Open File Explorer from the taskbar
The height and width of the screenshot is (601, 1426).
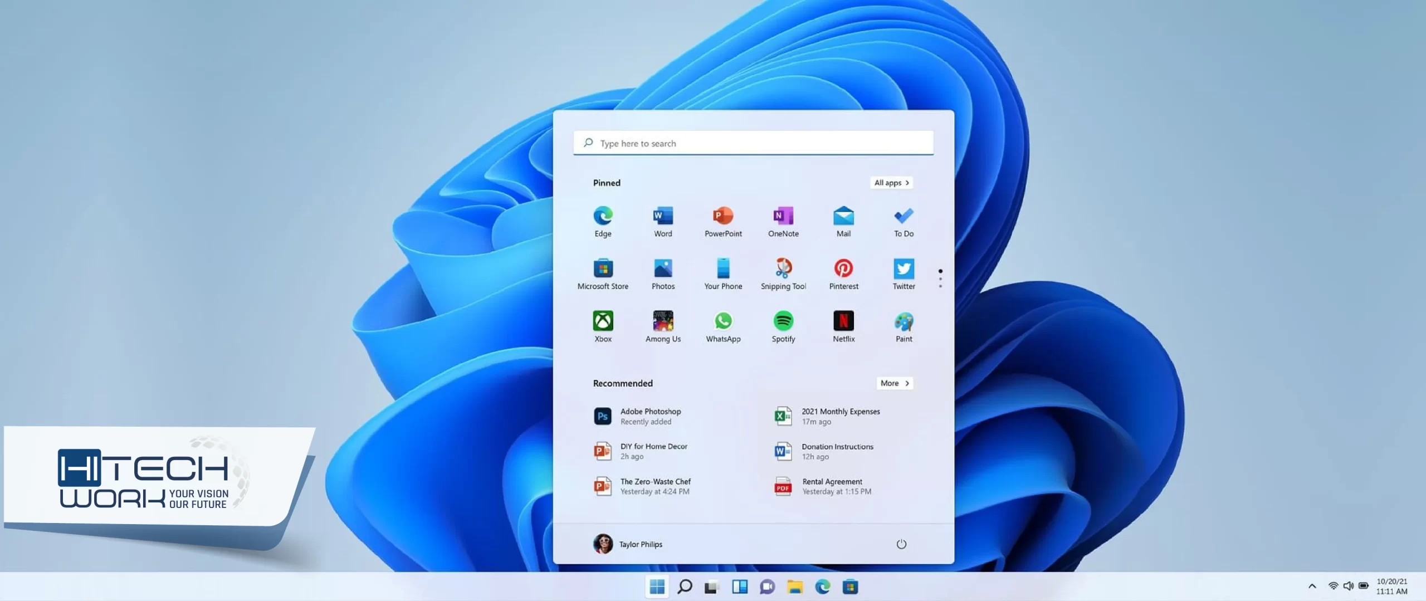coord(795,587)
